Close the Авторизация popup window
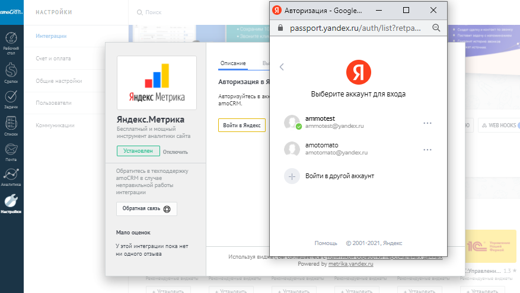This screenshot has height=293, width=520. tap(433, 10)
